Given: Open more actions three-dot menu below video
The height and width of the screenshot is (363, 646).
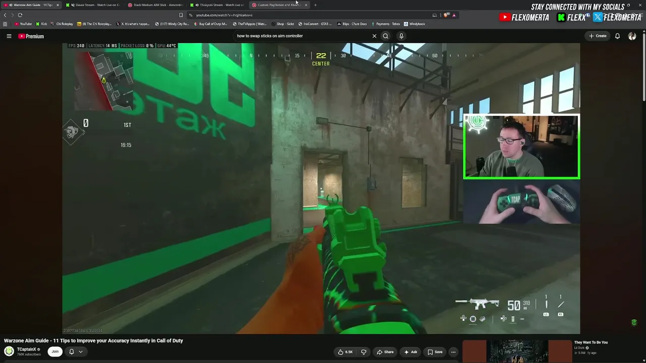Looking at the screenshot, I should 453,352.
